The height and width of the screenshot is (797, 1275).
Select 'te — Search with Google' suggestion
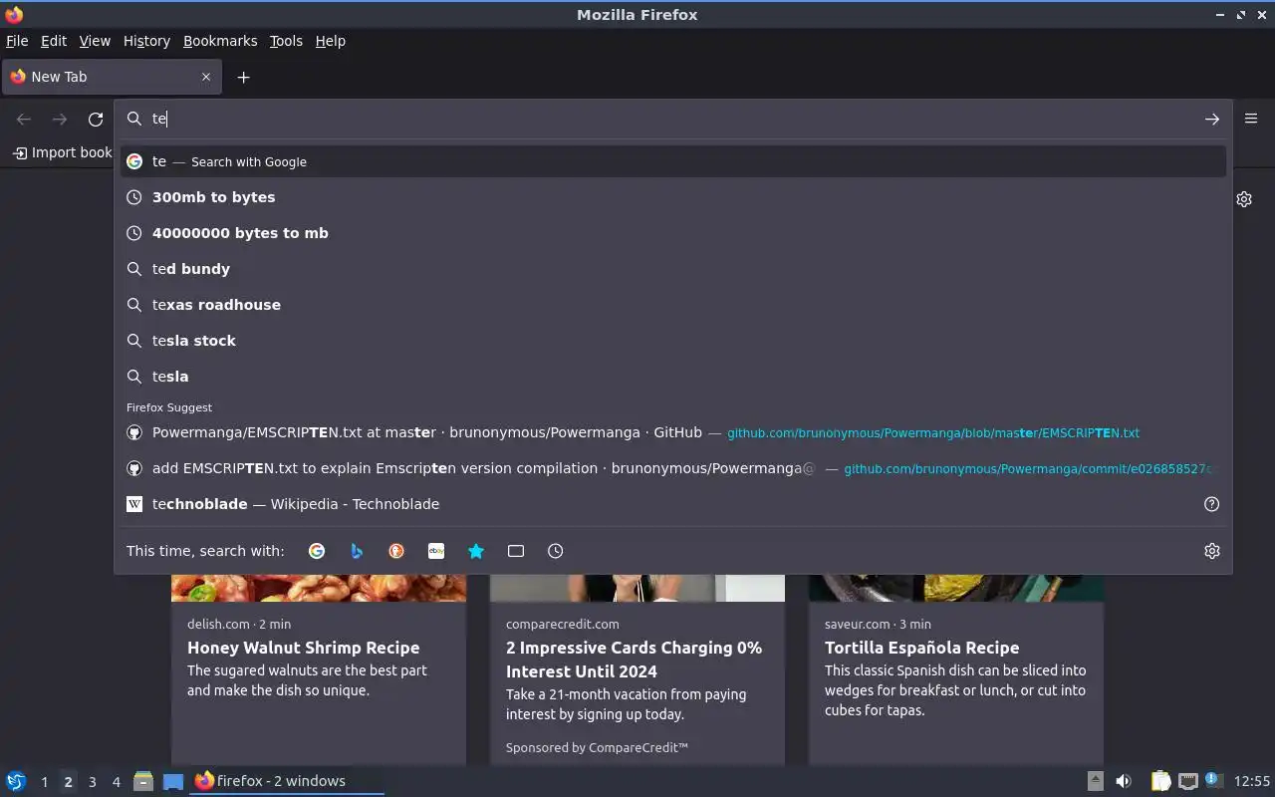(x=673, y=161)
